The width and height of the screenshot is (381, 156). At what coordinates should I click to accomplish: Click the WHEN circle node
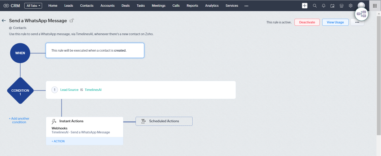pos(20,53)
